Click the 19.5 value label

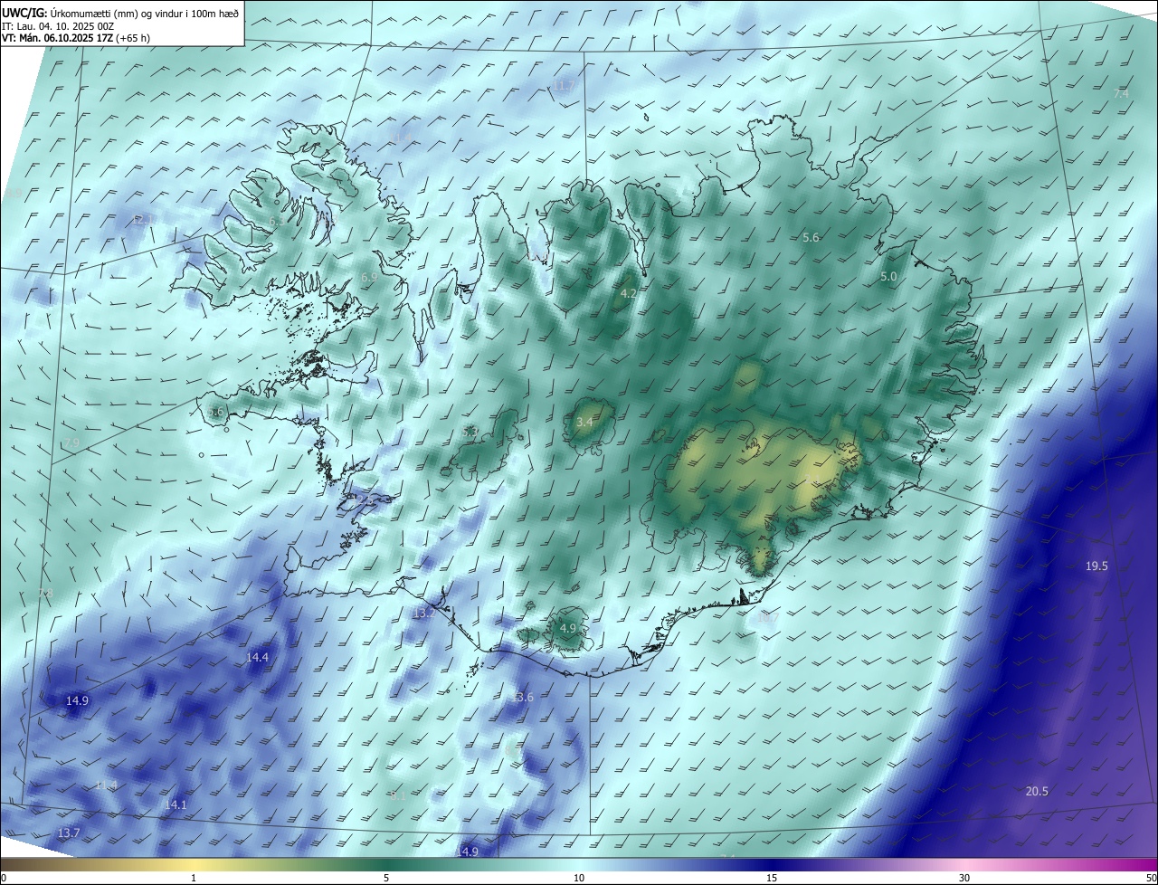click(x=1096, y=566)
